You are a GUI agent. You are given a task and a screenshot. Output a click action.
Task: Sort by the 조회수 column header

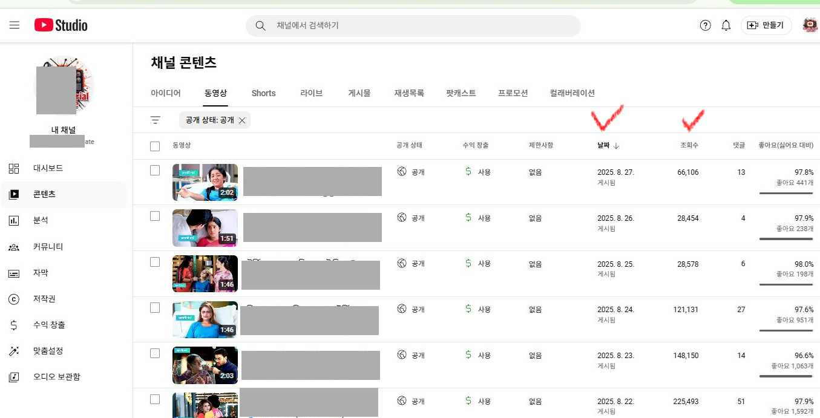[689, 146]
